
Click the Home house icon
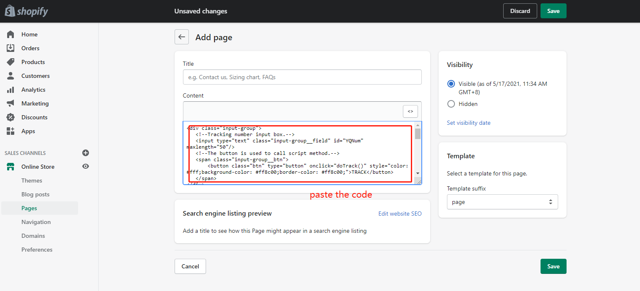pos(10,34)
